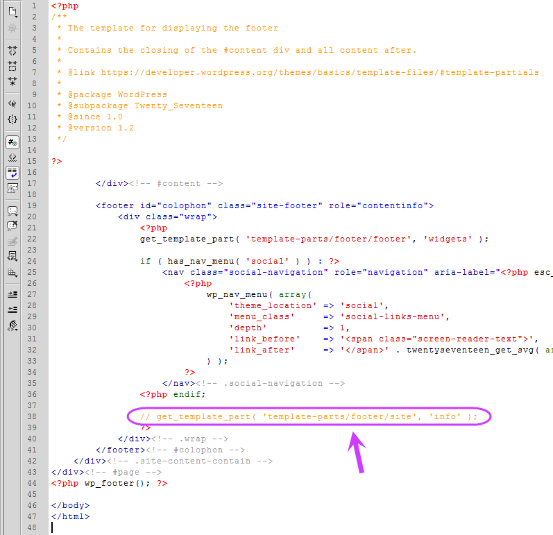Image resolution: width=553 pixels, height=535 pixels.
Task: Balance braces in the code
Action: [x=12, y=119]
